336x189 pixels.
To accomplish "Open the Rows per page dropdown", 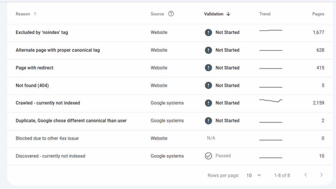I will [x=253, y=175].
